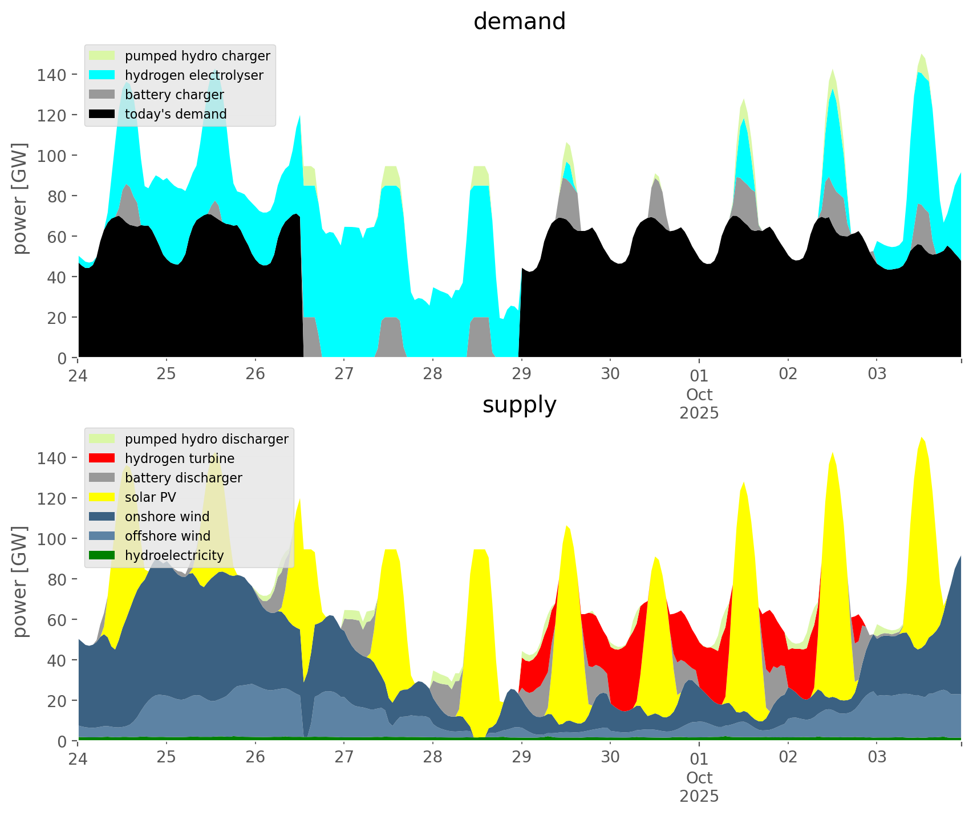The image size is (973, 816).
Task: Click the gray battery charger legend swatch
Action: click(x=103, y=95)
